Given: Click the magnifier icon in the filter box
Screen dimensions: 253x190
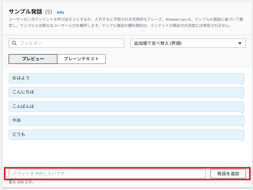Looking at the screenshot, I should click(14, 43).
